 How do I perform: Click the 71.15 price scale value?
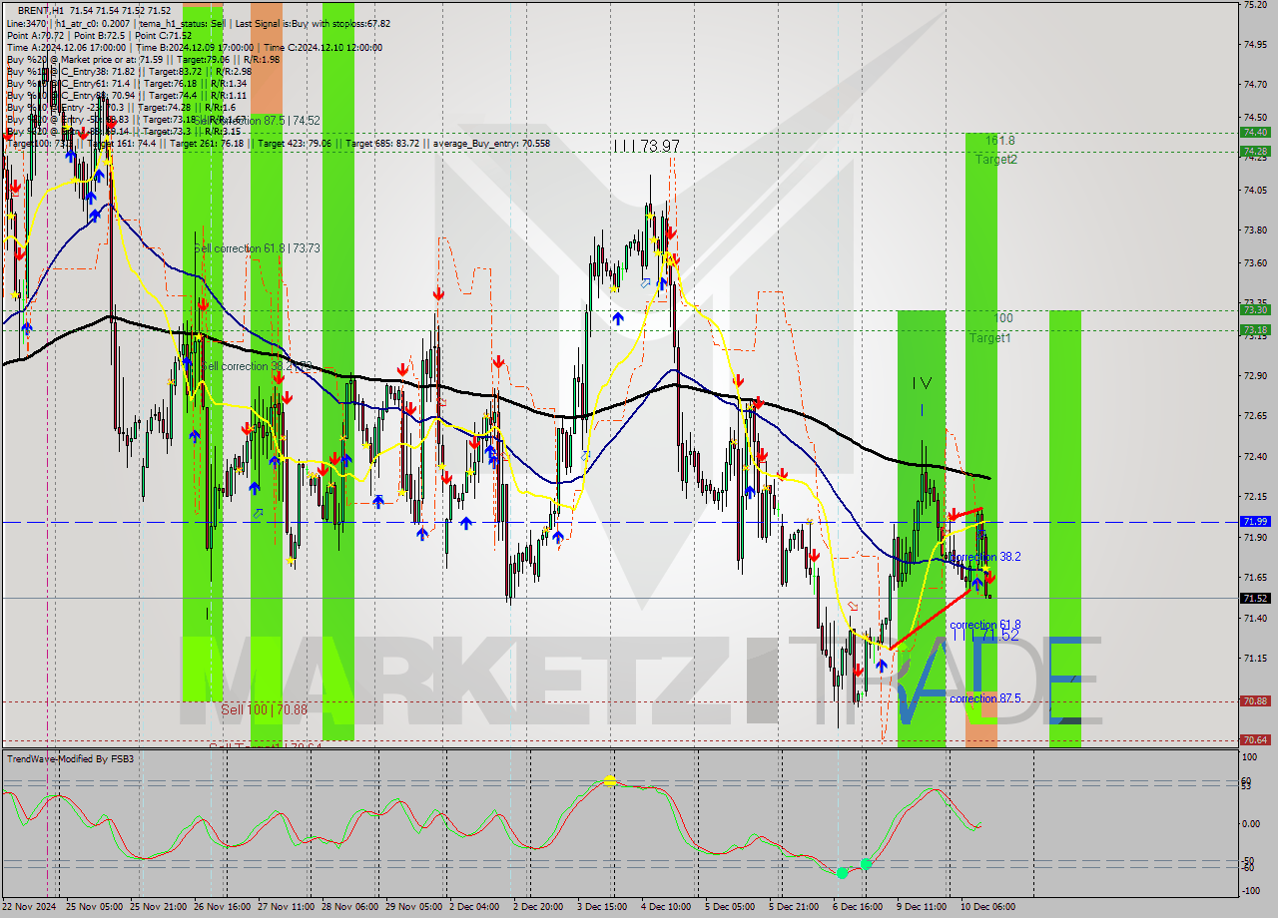point(1255,658)
